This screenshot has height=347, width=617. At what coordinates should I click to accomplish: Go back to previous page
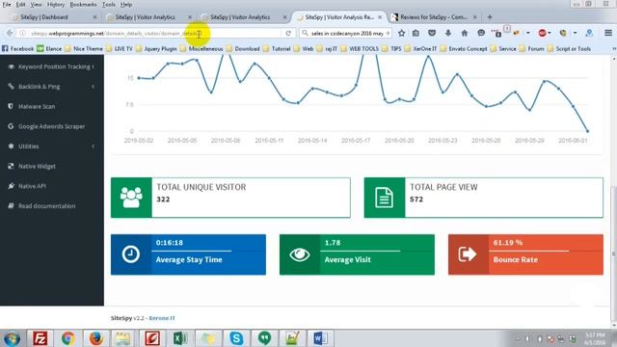(10, 34)
